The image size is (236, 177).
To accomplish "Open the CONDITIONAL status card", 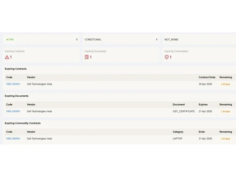I will pyautogui.click(x=121, y=39).
